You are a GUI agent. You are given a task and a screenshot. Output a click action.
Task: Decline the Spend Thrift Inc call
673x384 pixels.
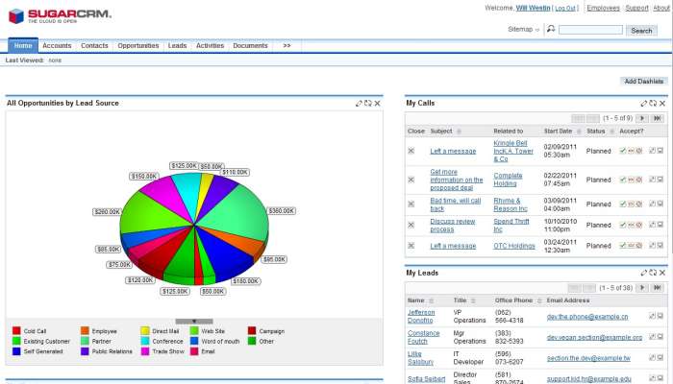638,226
